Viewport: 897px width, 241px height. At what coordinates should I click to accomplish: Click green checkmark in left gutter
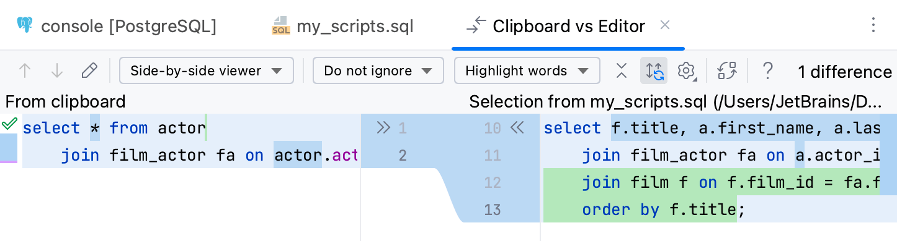tap(9, 125)
